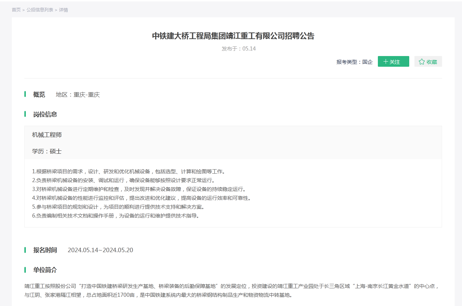Open the 公招信息列表 breadcrumb link
This screenshot has width=462, height=306.
[x=40, y=10]
